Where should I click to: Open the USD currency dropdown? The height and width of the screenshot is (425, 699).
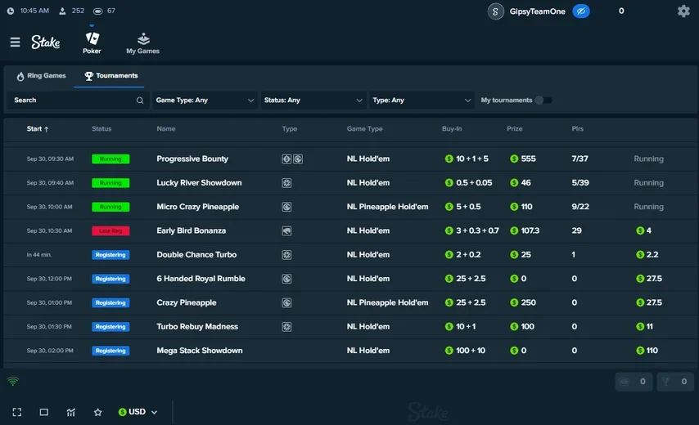(138, 412)
